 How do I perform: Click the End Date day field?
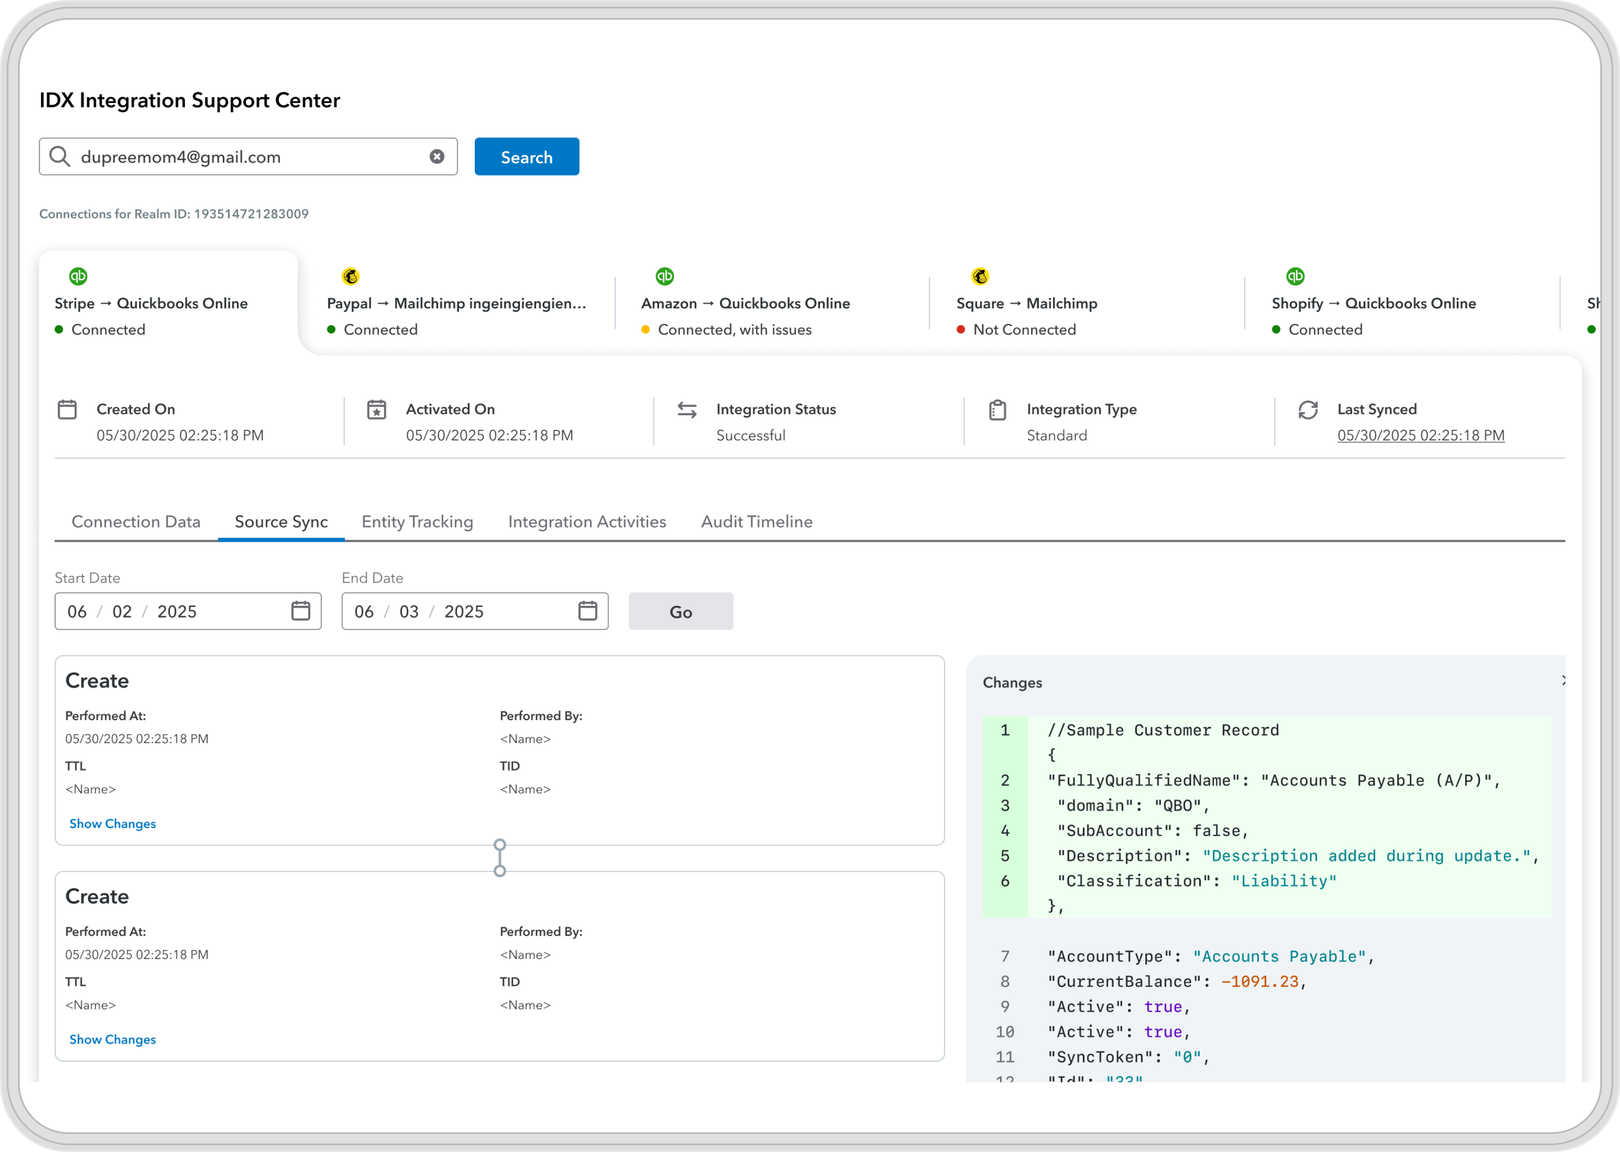point(409,611)
